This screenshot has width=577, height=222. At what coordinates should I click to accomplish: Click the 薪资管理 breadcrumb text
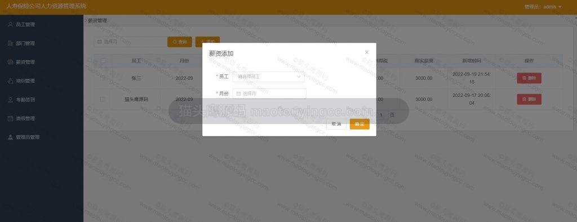97,21
